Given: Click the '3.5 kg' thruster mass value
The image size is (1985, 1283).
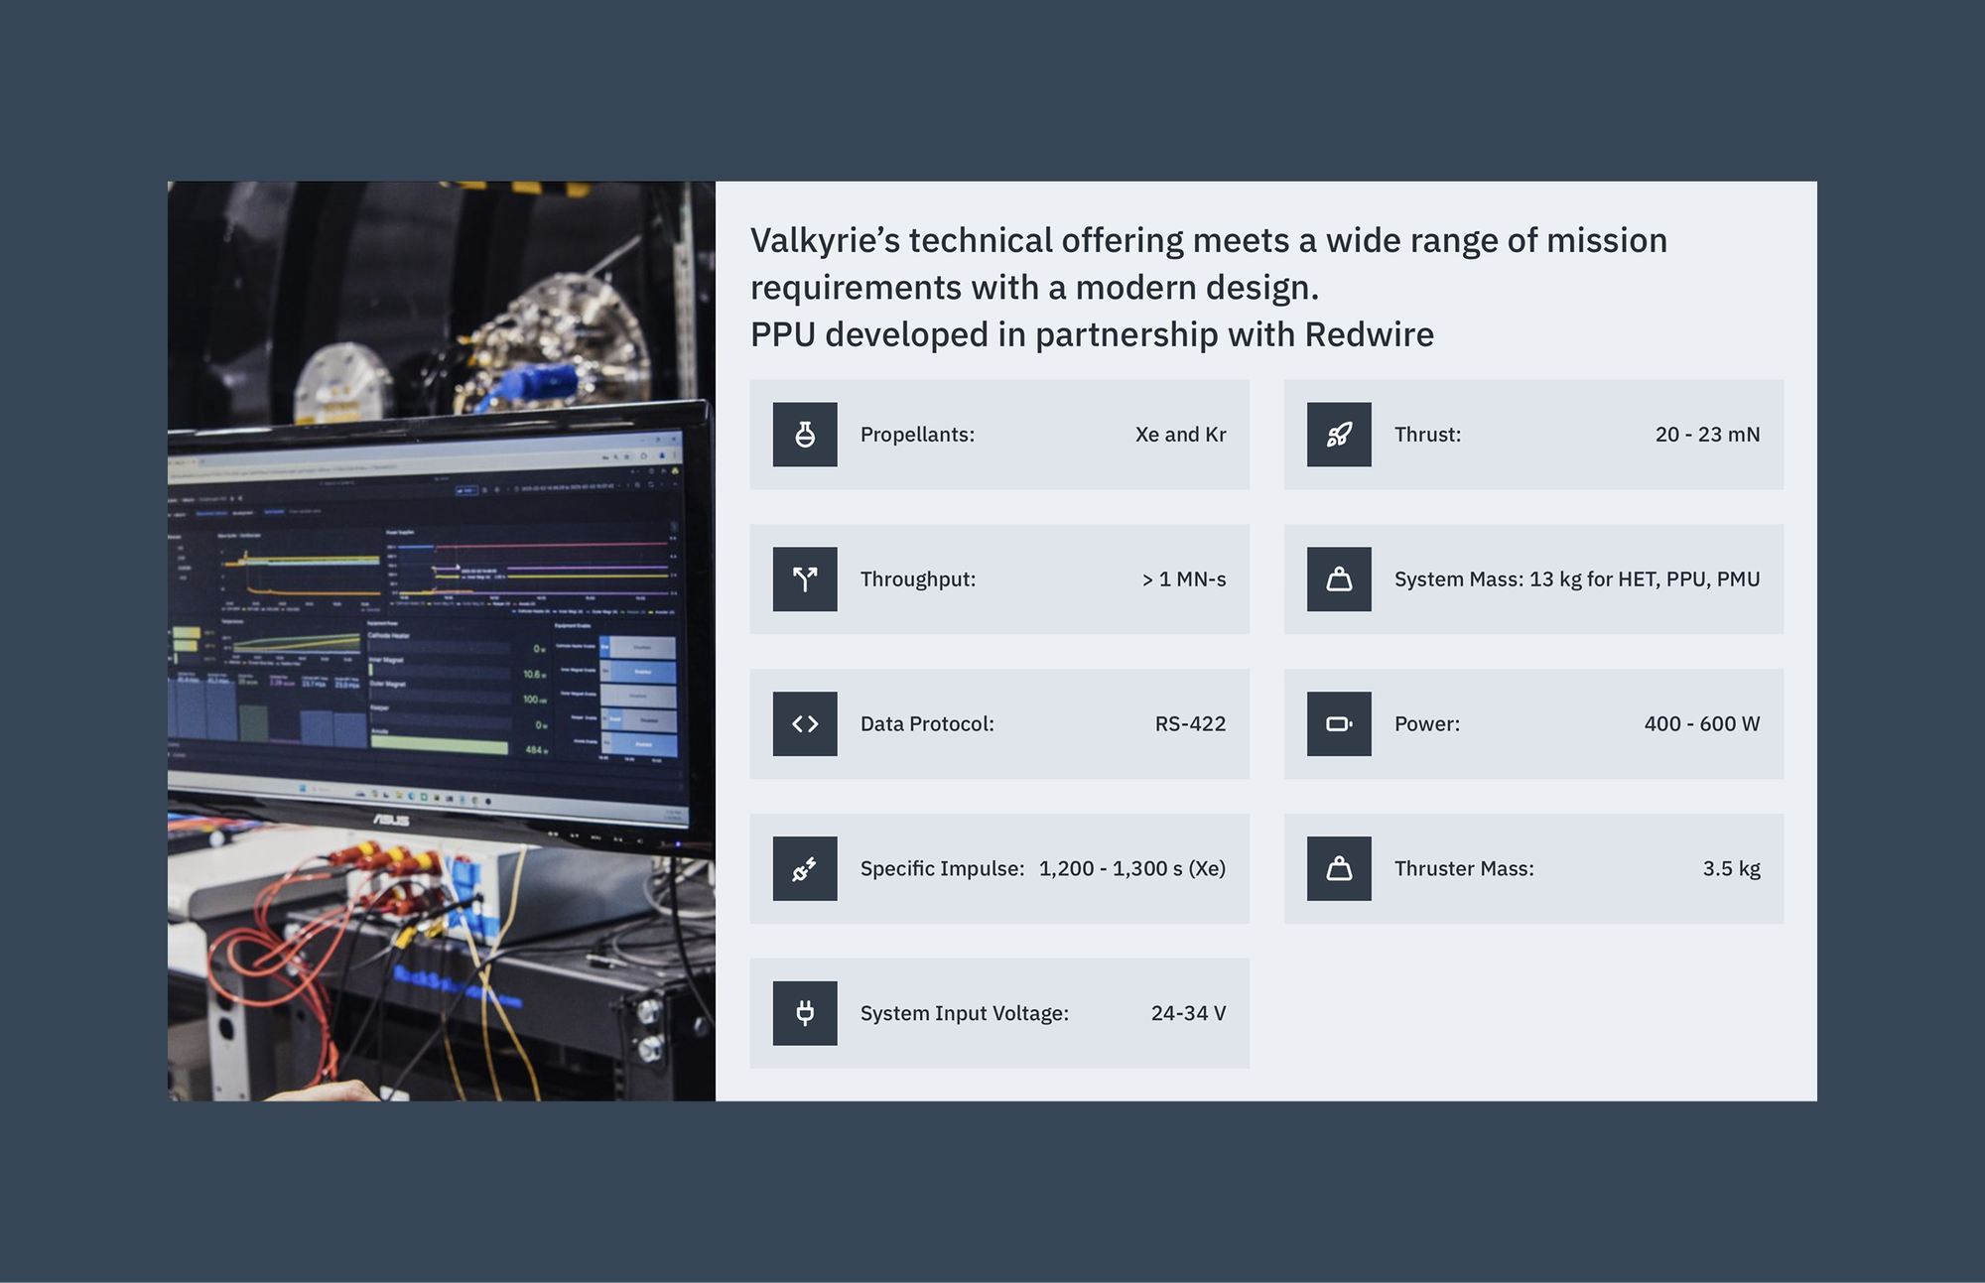Looking at the screenshot, I should 1731,869.
